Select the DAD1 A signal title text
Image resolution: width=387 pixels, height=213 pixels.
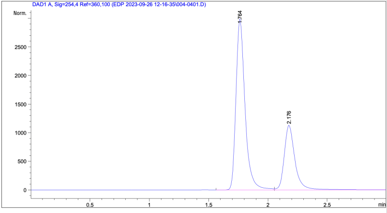tap(119, 4)
